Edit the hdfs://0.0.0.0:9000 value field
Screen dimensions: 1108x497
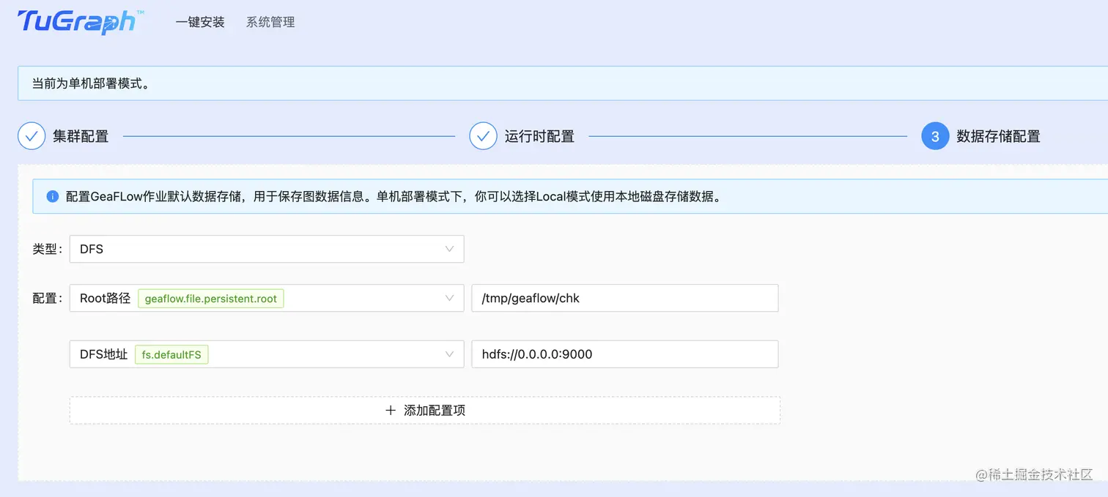pyautogui.click(x=625, y=354)
